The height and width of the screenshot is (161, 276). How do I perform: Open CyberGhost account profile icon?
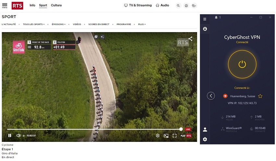coord(205,130)
